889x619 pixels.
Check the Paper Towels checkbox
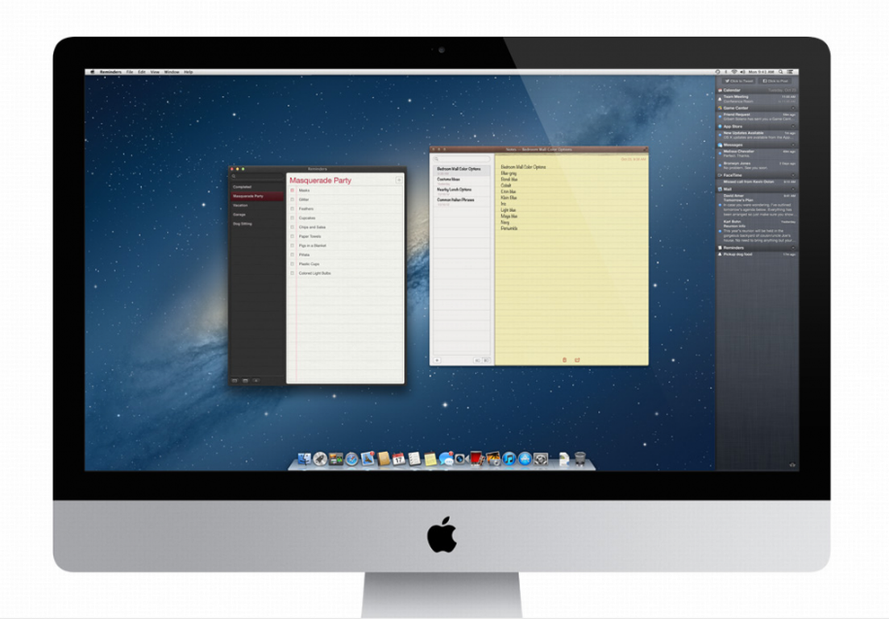point(293,236)
